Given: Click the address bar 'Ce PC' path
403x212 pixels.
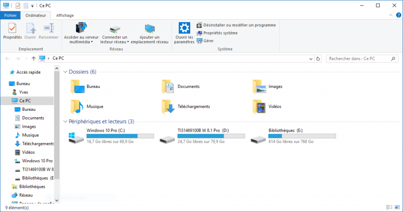Looking at the screenshot, I should pos(58,58).
